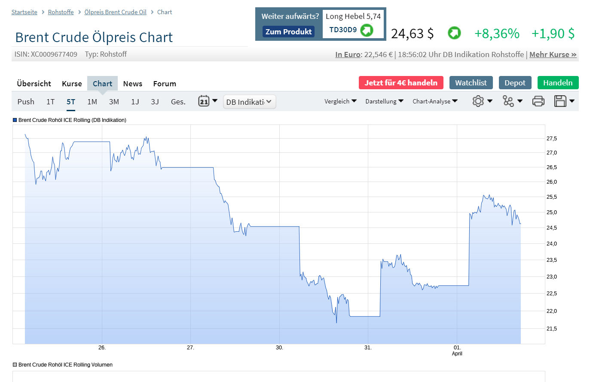Open the calendar date picker icon
Viewport: 590px width, 382px height.
coord(203,100)
